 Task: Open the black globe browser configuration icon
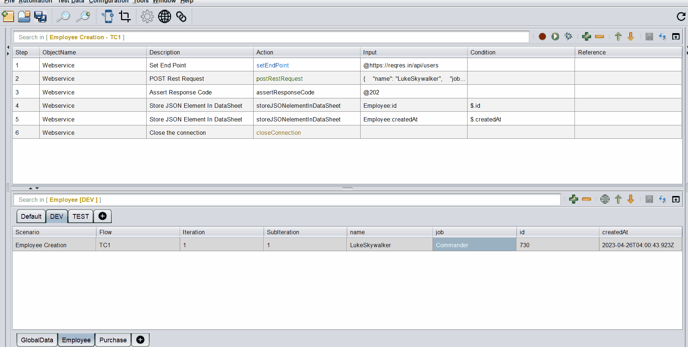(165, 17)
